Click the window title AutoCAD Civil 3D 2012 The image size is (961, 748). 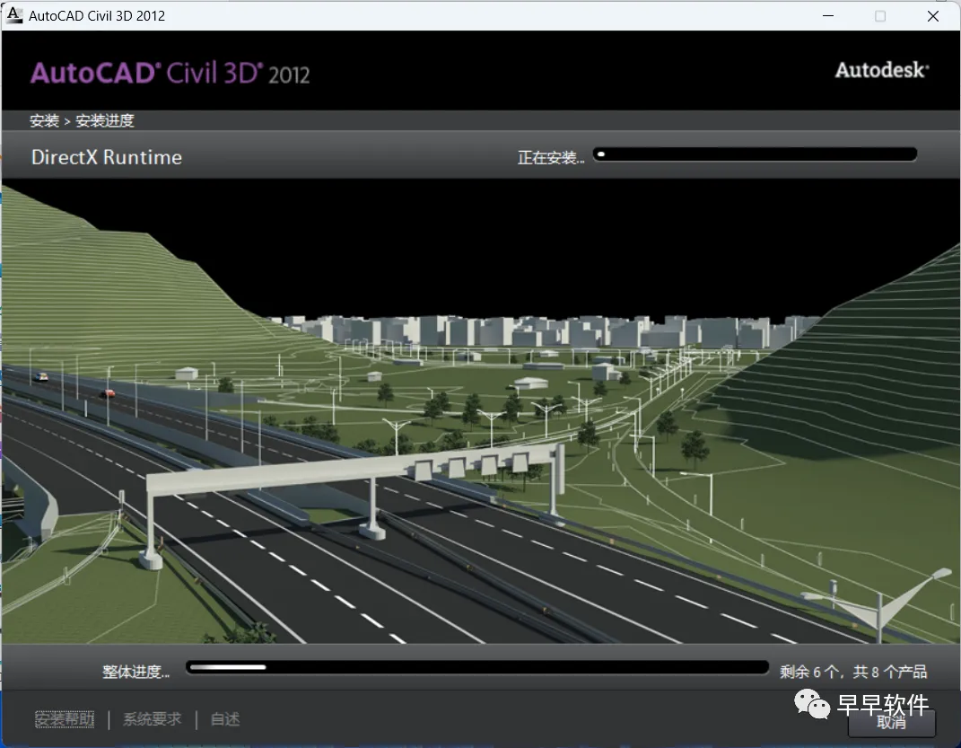tap(97, 16)
